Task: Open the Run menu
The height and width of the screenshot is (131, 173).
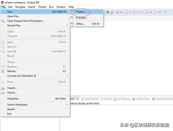Action: (x=51, y=7)
